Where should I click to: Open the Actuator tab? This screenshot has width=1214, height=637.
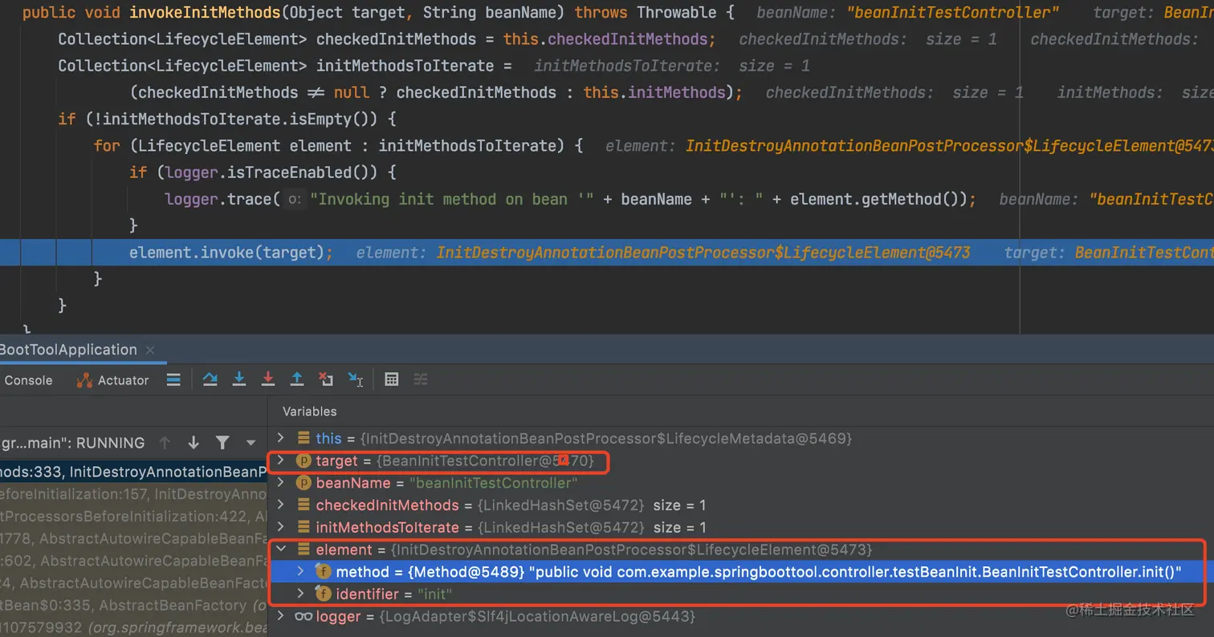coord(113,380)
